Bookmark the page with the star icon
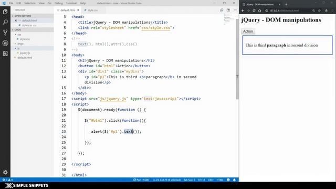336x189 pixels. click(319, 10)
